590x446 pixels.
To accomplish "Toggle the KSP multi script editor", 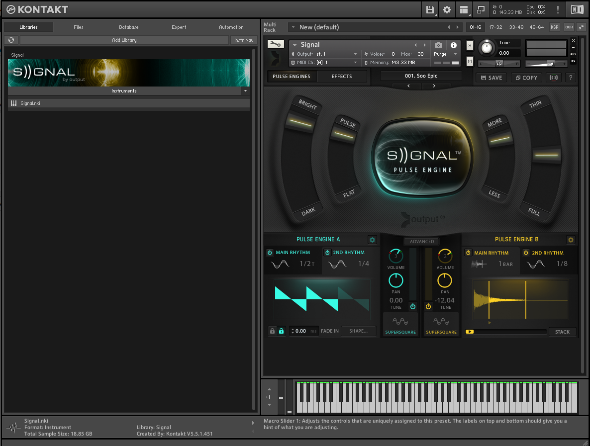I will pyautogui.click(x=554, y=27).
